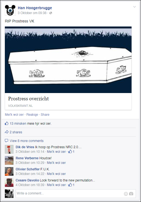Click the Write a comment input field

coord(76,194)
